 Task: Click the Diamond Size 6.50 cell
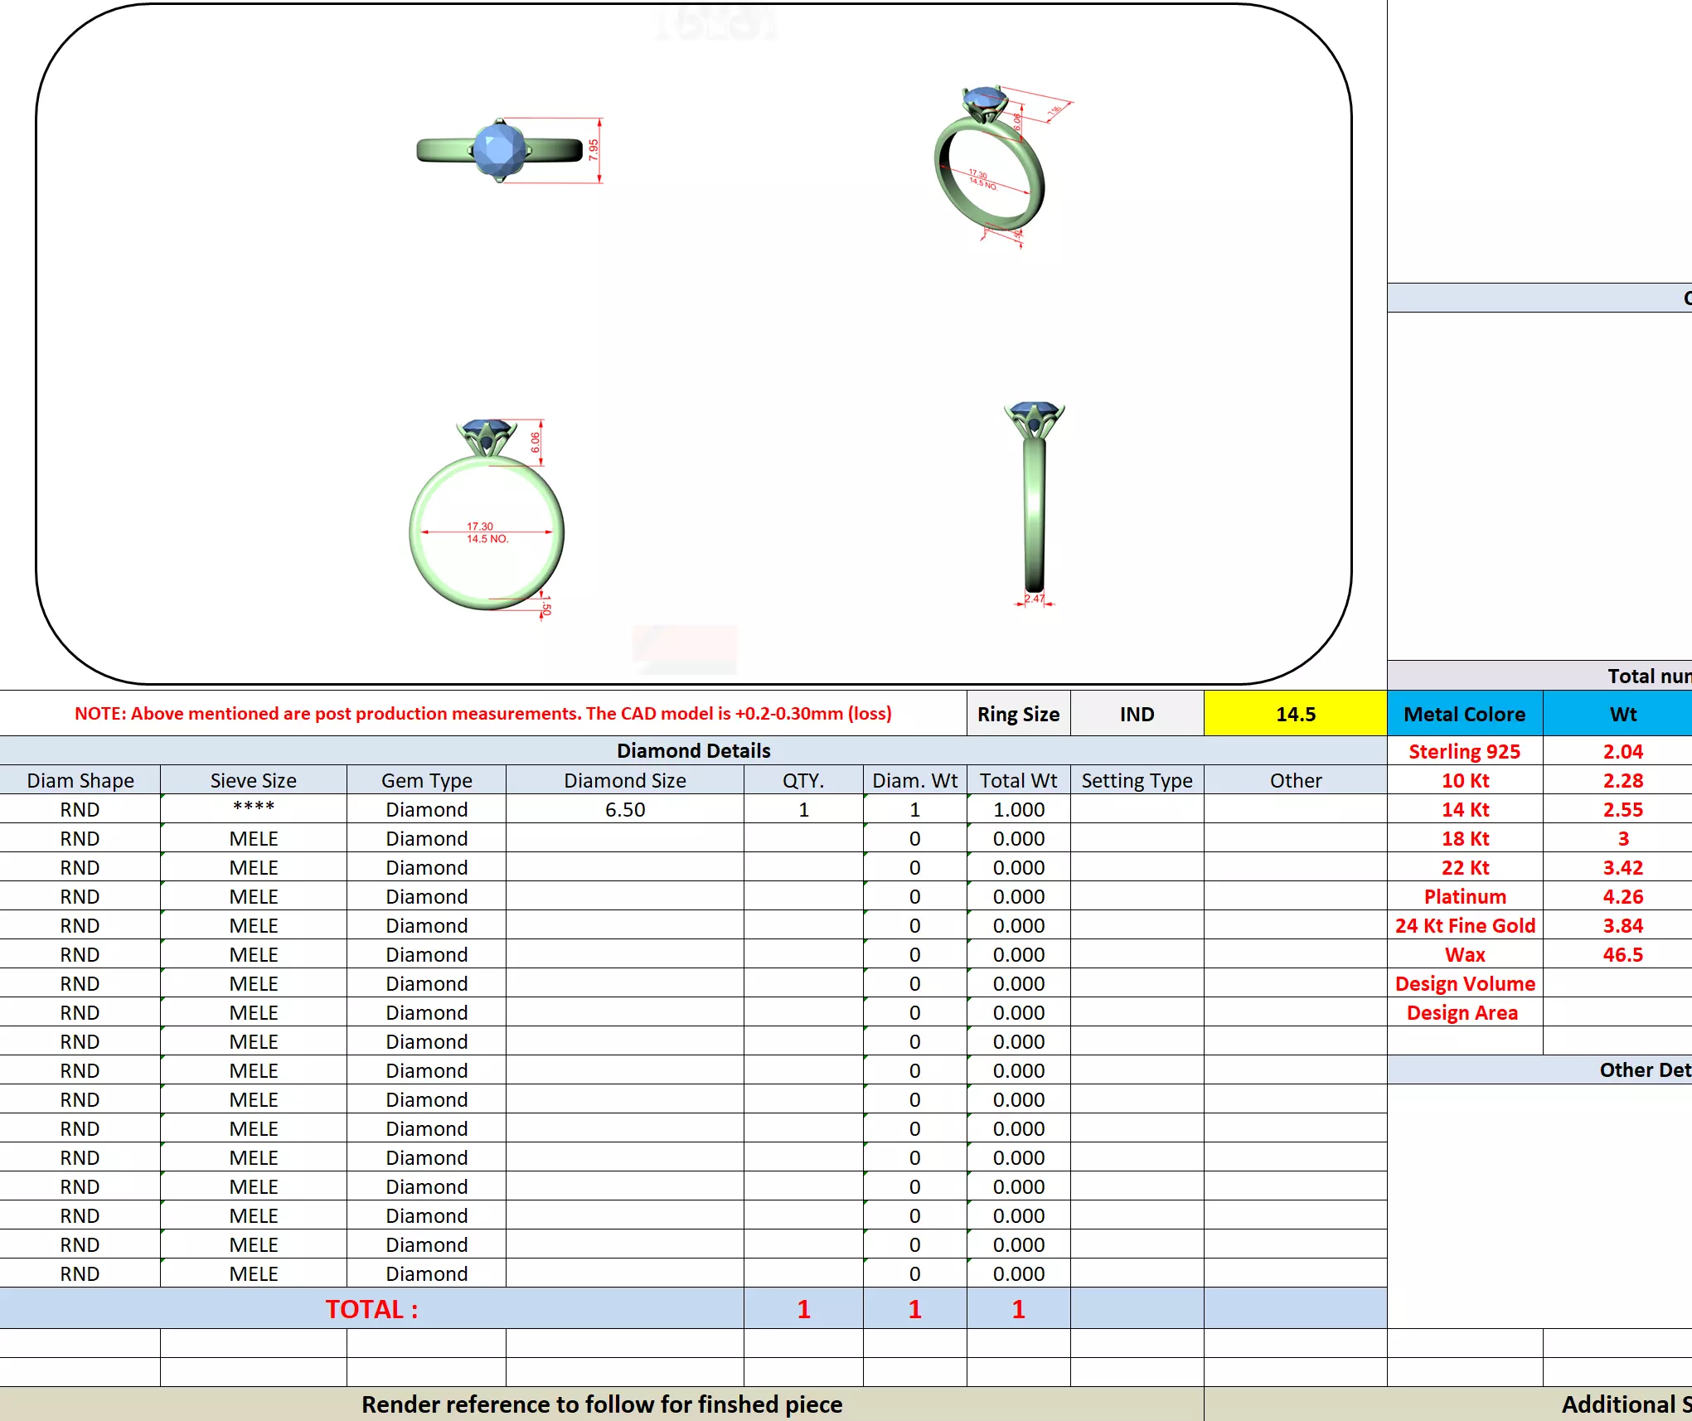[624, 809]
